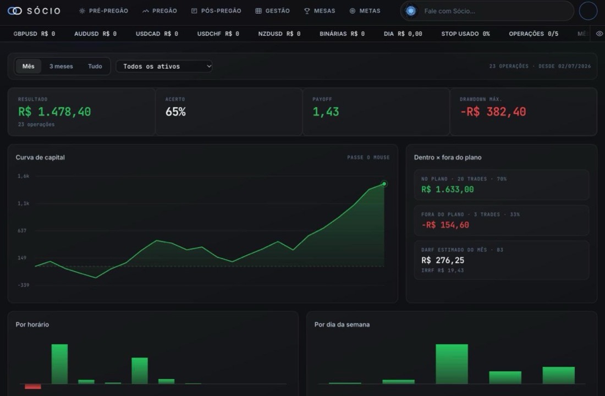
Task: Click the DARF estimado R$ 276,25 card
Action: click(x=502, y=260)
